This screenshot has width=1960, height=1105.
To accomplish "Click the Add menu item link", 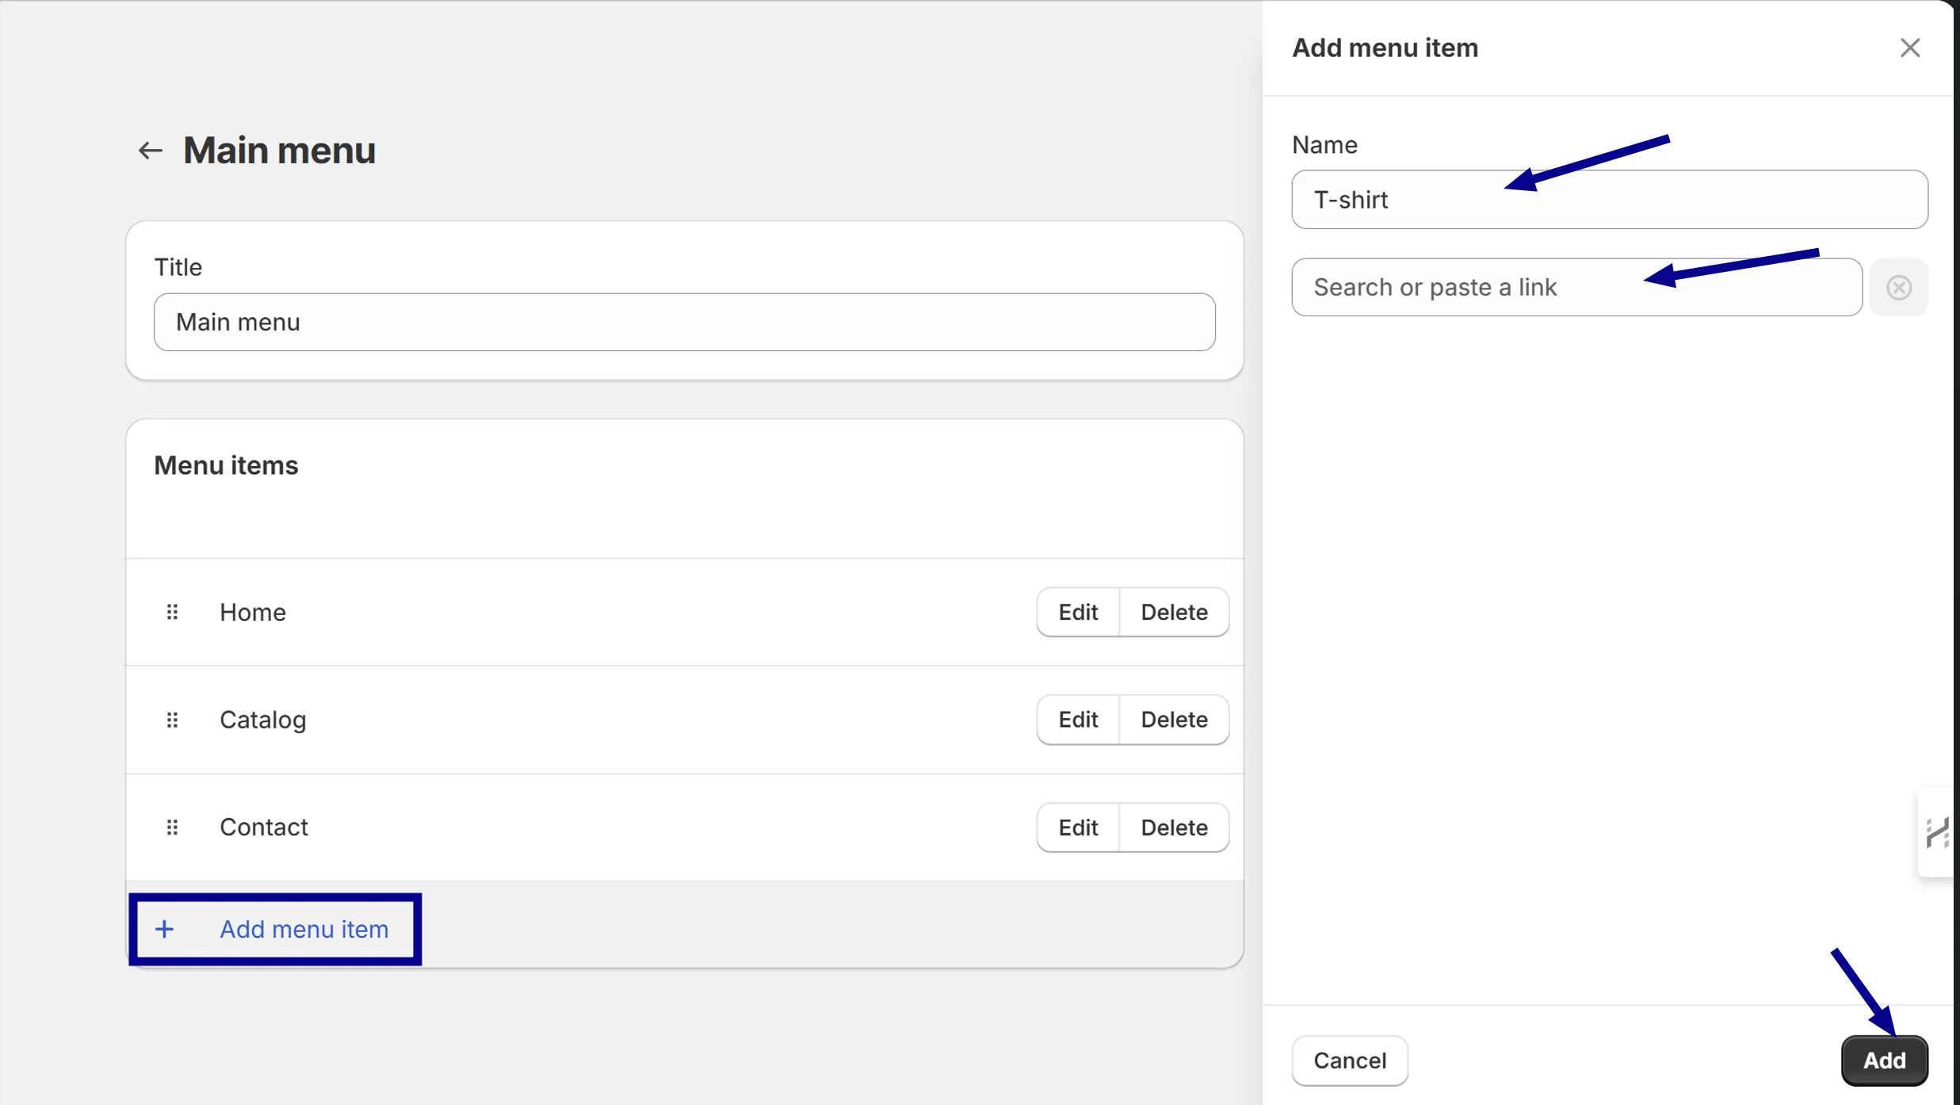I will coord(304,929).
